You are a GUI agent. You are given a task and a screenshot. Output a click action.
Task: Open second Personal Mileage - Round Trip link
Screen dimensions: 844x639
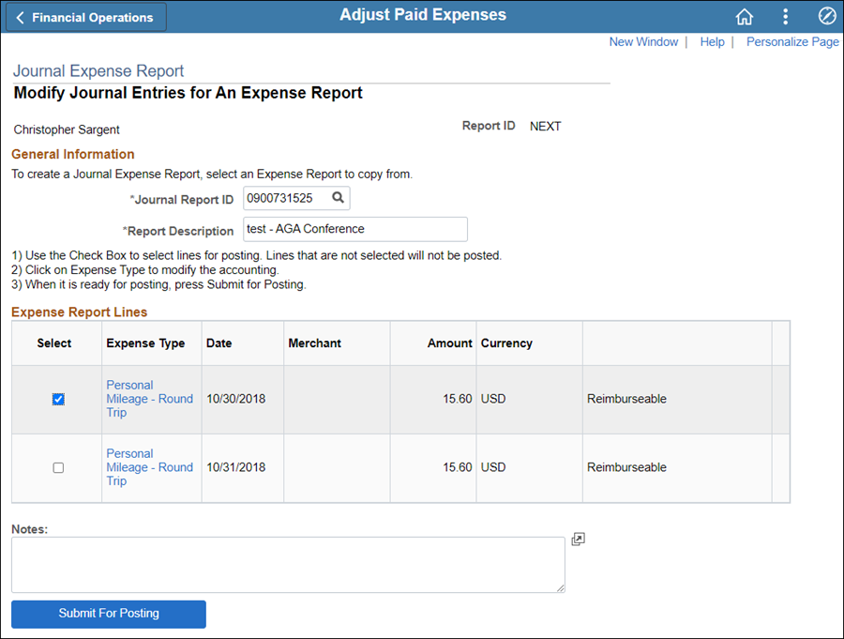[x=150, y=467]
